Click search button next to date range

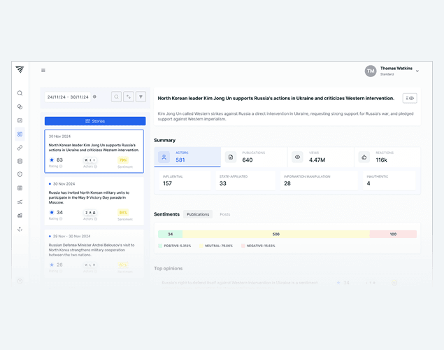[116, 97]
